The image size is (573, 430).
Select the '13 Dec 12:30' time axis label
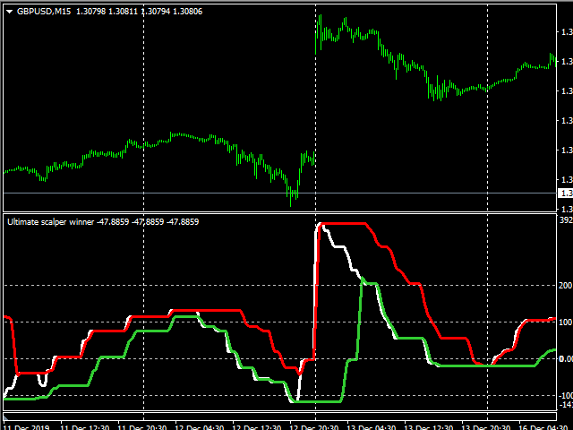[x=429, y=426]
